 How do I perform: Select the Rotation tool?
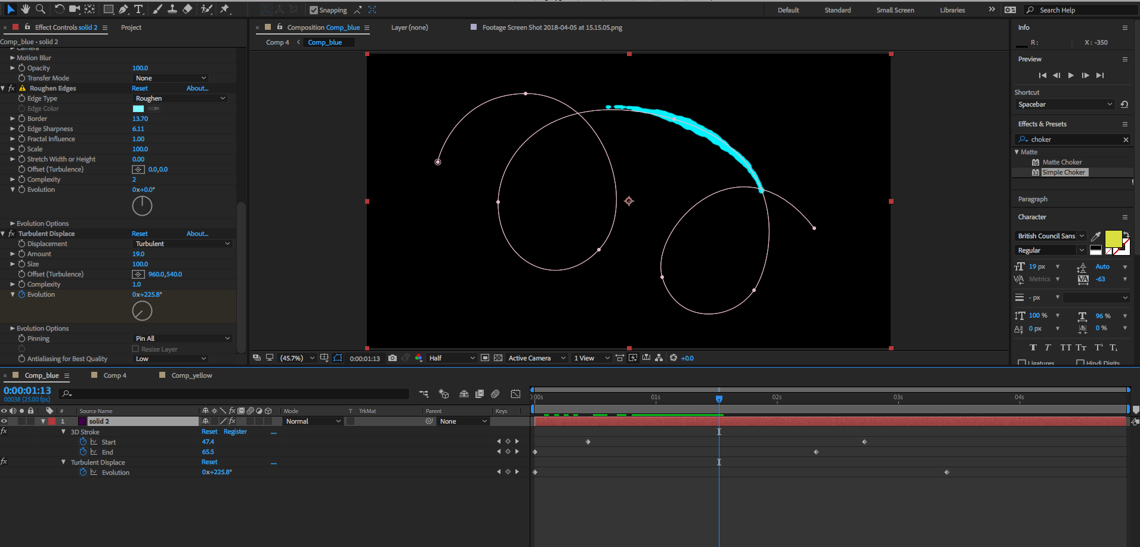coord(59,9)
